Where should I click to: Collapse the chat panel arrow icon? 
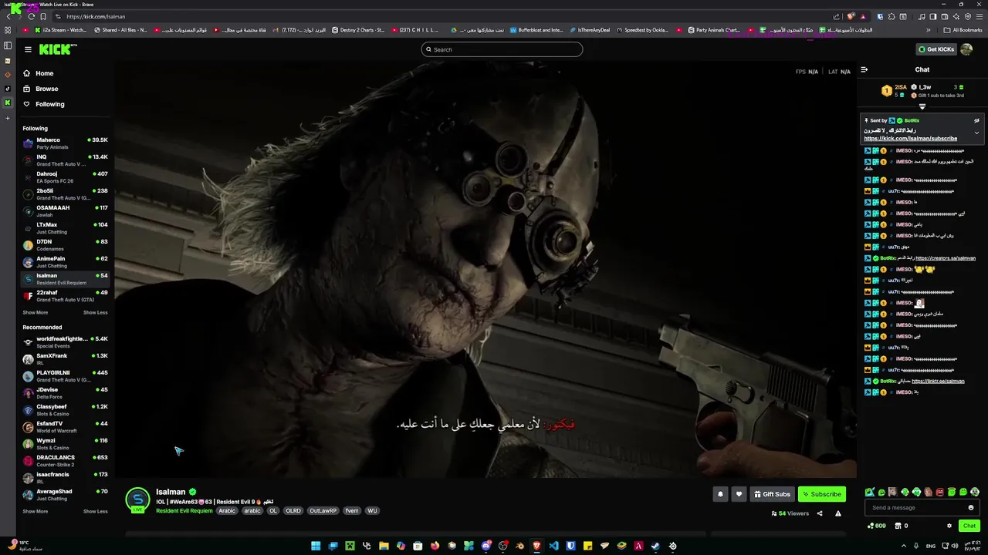[864, 69]
